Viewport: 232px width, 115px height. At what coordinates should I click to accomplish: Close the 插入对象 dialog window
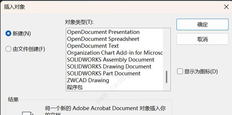click(x=227, y=7)
